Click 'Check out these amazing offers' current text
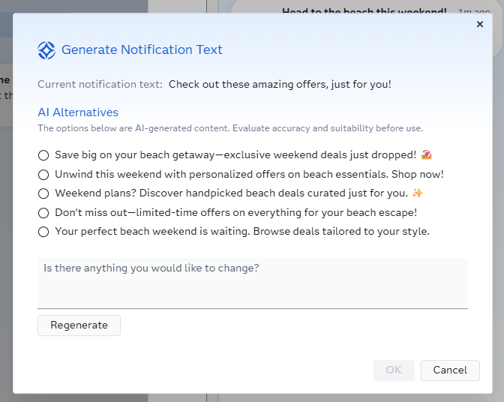504x402 pixels. (280, 84)
